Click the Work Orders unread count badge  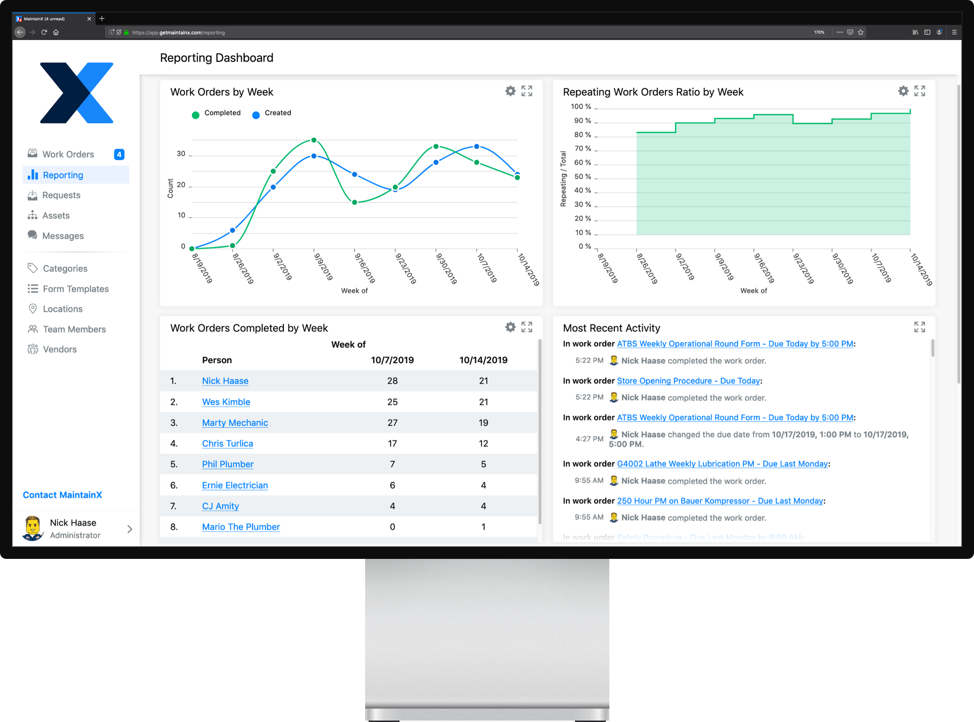[119, 154]
